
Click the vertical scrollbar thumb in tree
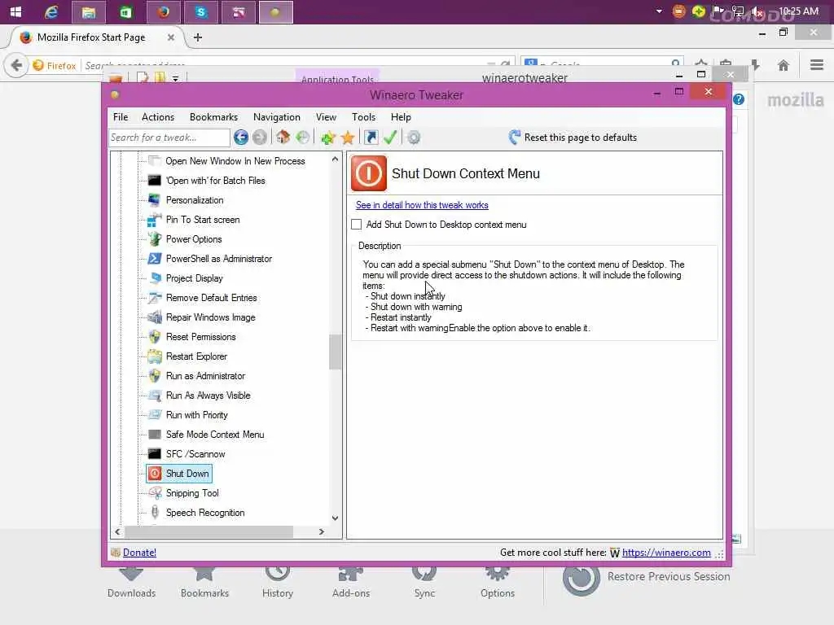[x=335, y=352]
